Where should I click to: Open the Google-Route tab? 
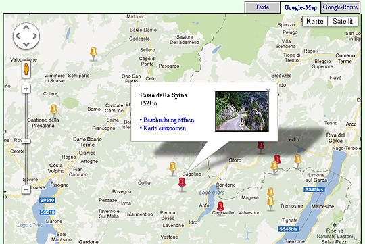click(340, 7)
